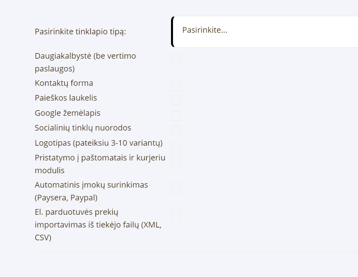Click the 'Pasirinkite tinklapio tipą:' label
Image resolution: width=358 pixels, height=277 pixels.
tap(80, 32)
